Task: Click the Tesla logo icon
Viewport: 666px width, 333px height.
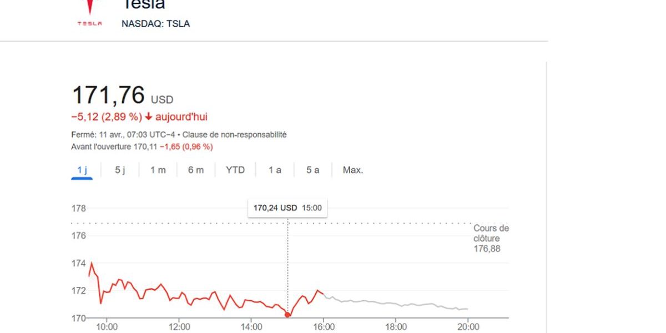Action: tap(89, 12)
